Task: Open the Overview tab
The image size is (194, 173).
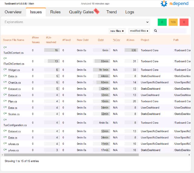Action: point(13,12)
